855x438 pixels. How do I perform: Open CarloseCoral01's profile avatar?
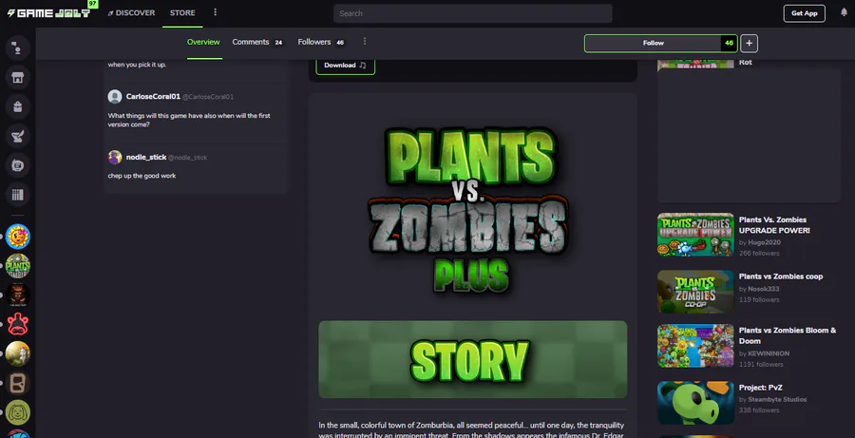(115, 97)
